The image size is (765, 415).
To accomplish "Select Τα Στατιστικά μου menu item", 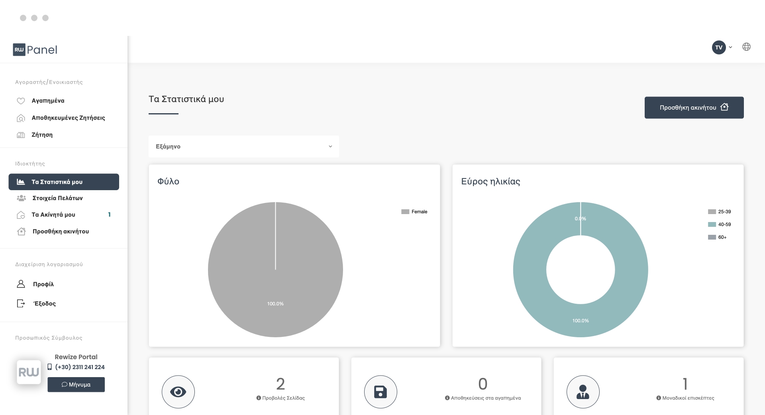I will [64, 182].
